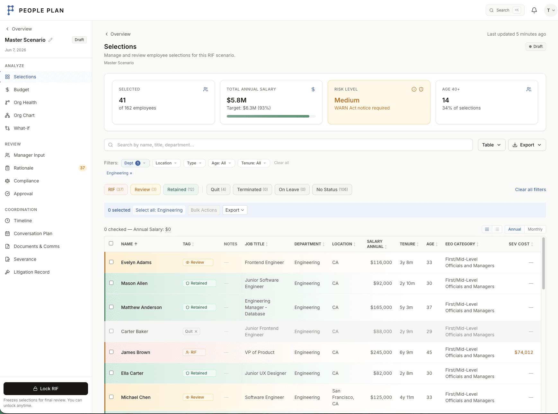Filter by the Retained (12) status tab
The width and height of the screenshot is (558, 414).
click(x=181, y=189)
